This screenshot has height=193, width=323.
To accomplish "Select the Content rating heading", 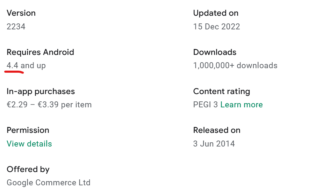I will (x=221, y=92).
